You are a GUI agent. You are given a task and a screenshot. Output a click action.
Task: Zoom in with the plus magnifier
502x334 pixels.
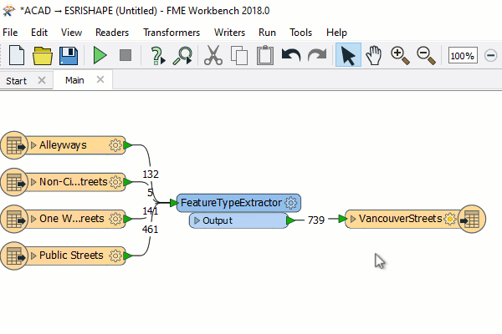click(400, 56)
